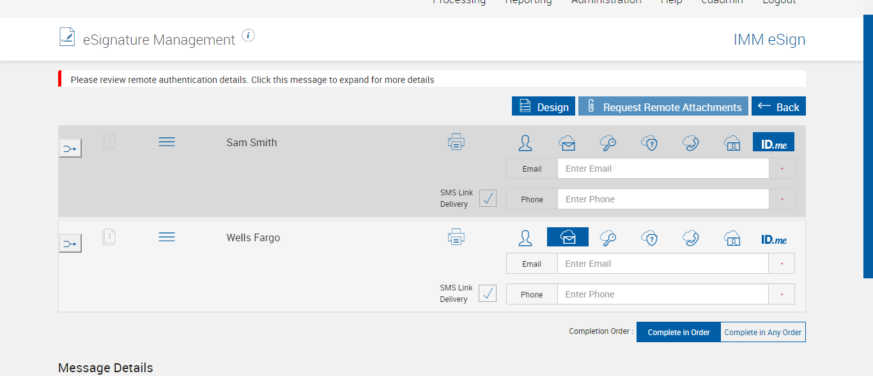
Task: Choose key password authentication for Wells Fargo
Action: click(608, 238)
